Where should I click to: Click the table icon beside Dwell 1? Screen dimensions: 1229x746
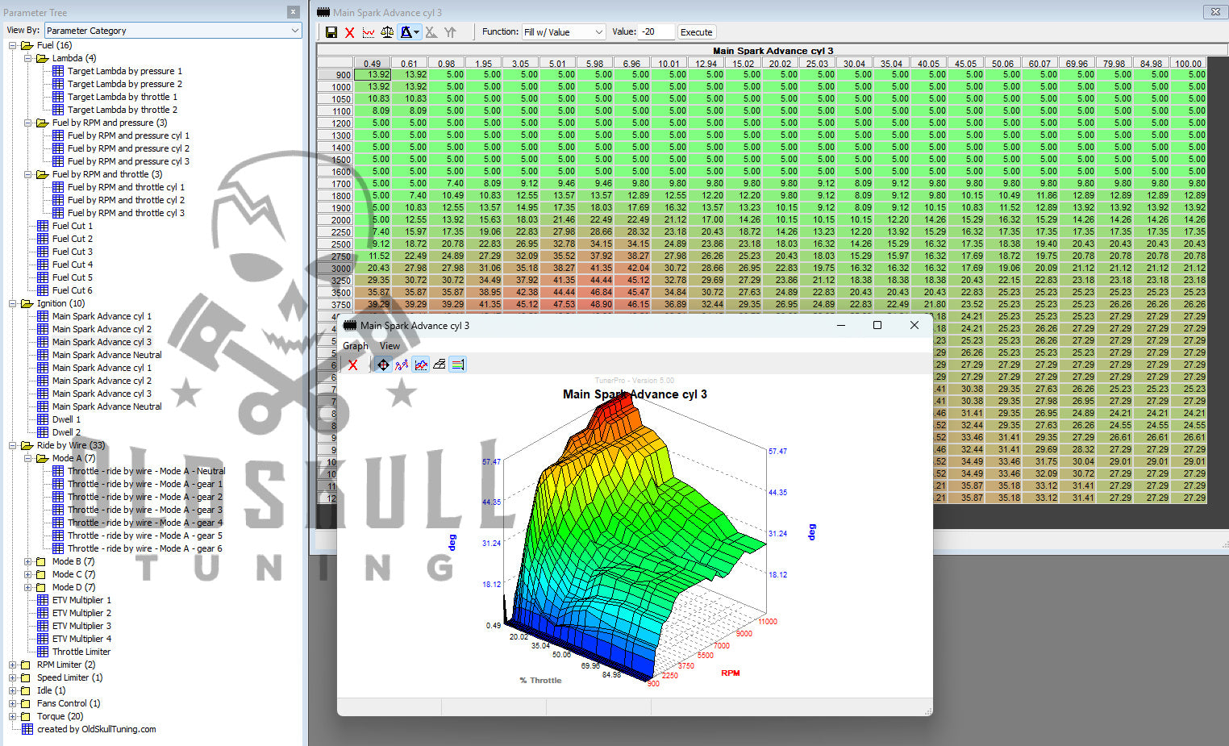click(43, 419)
